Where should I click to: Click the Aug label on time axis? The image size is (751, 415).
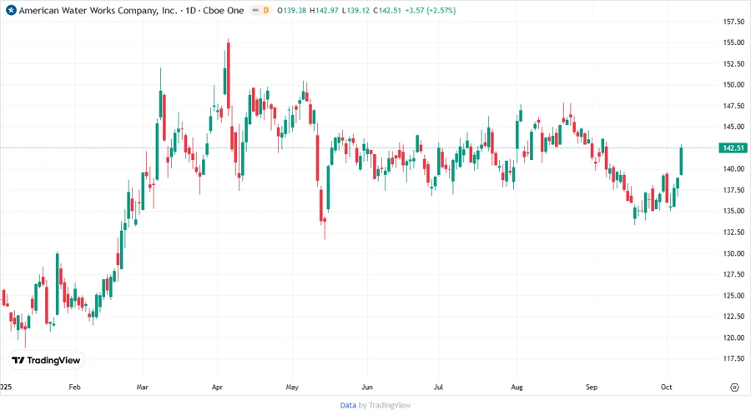517,387
